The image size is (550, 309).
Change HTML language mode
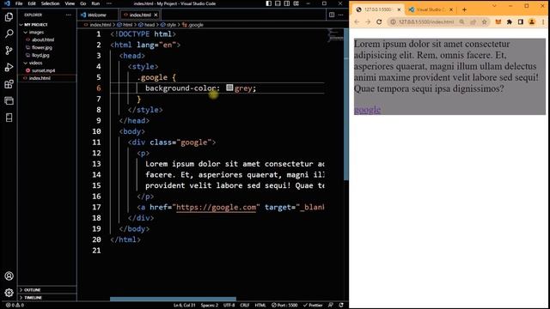pos(260,306)
